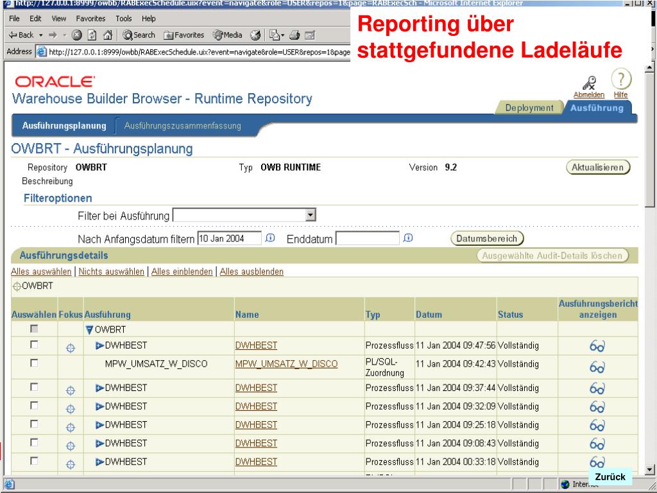This screenshot has height=493, width=657.
Task: Show execution report for 09:08:43 DWHBEST run
Action: pos(597,444)
